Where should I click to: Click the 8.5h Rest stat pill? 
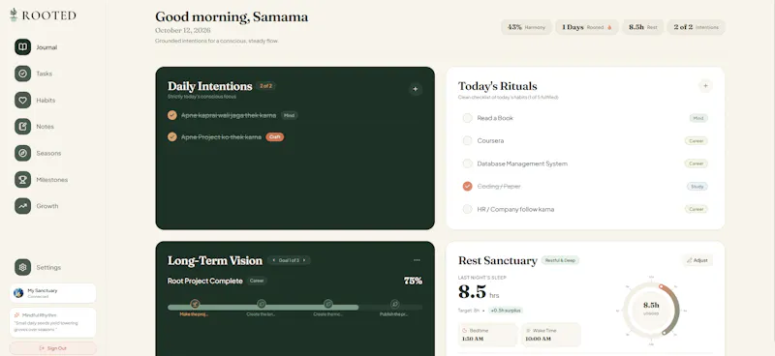click(642, 27)
